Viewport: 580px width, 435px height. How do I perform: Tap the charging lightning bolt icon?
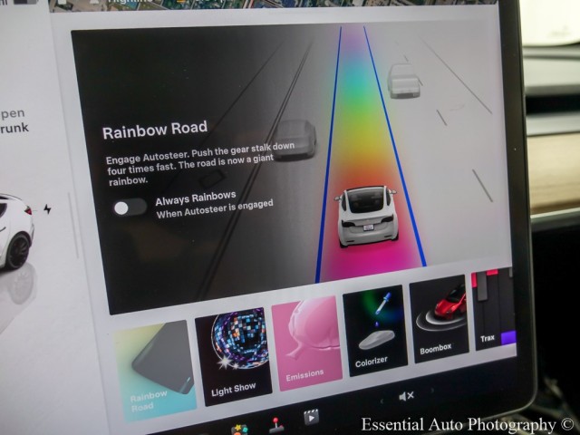pos(47,209)
